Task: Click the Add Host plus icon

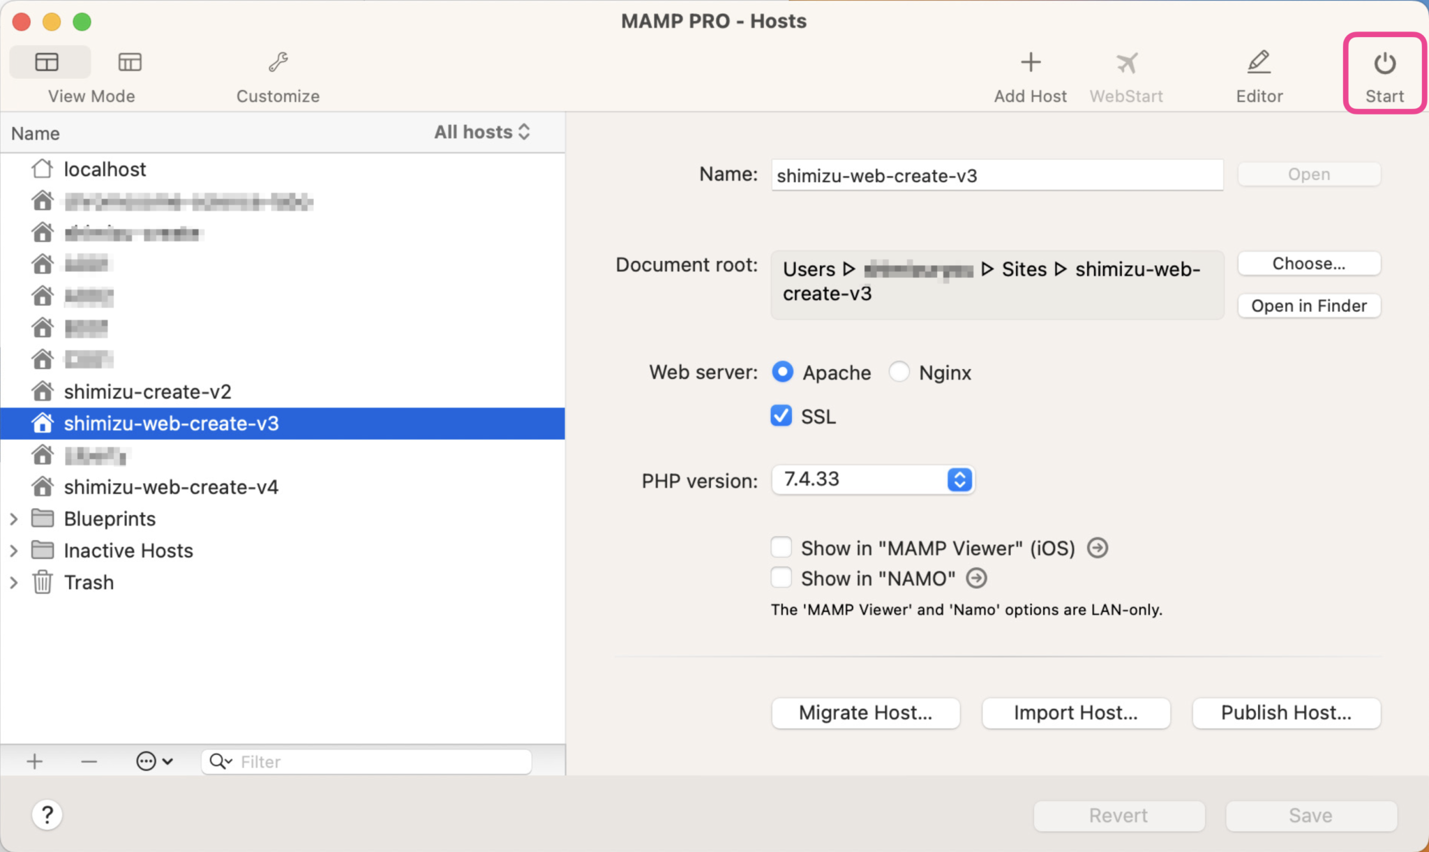Action: pos(1030,63)
